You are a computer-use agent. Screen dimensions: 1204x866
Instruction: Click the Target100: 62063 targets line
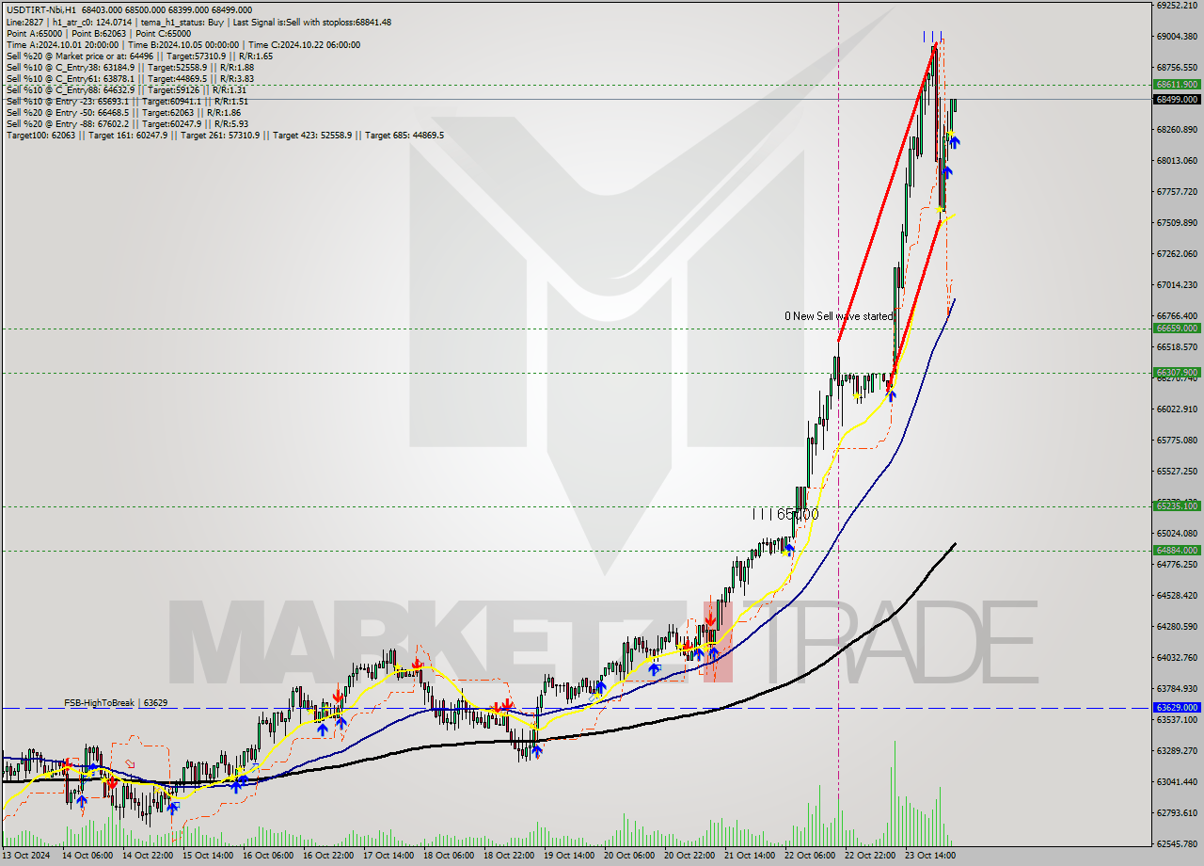[225, 136]
